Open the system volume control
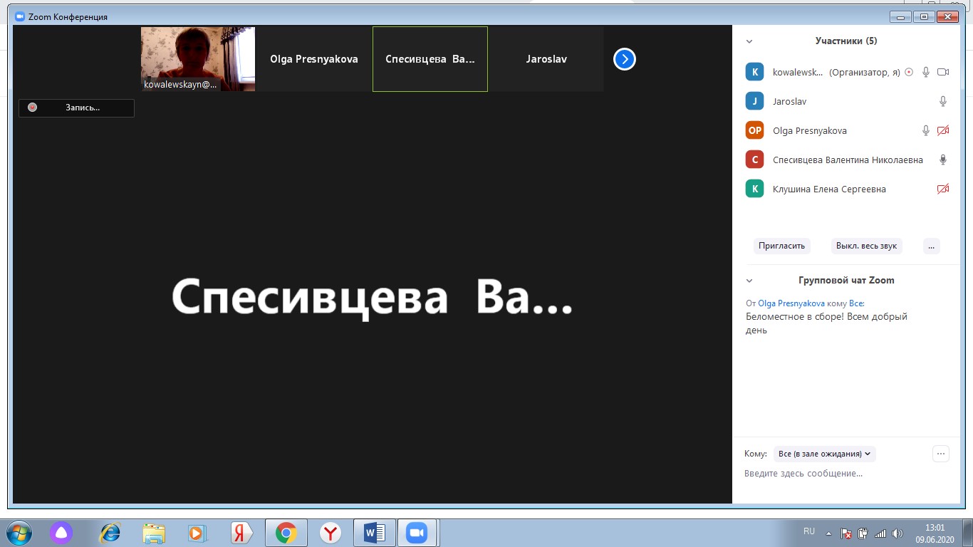The height and width of the screenshot is (547, 973). tap(897, 532)
